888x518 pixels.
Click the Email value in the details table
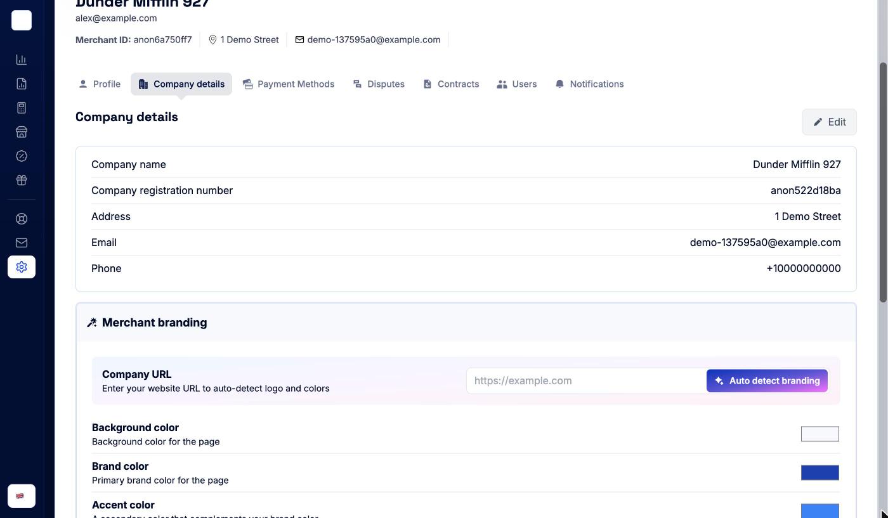[766, 242]
